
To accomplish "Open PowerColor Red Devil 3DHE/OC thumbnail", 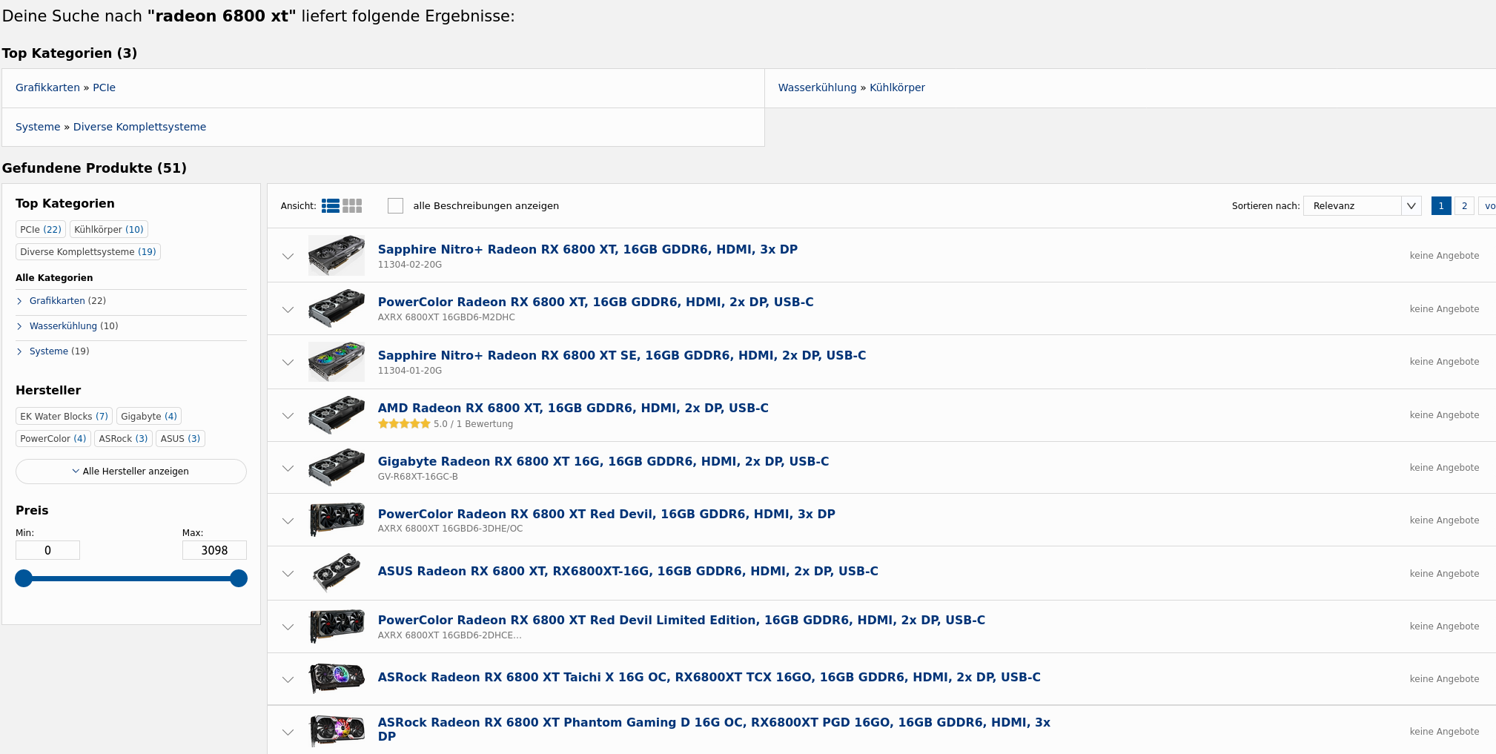I will (x=337, y=520).
